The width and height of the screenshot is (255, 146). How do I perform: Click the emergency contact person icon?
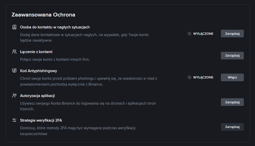coord(14,27)
